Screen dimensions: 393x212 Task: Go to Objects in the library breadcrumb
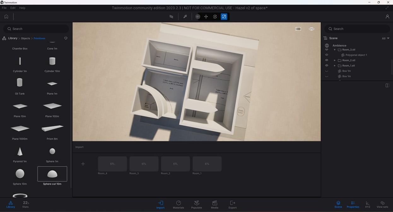26,38
